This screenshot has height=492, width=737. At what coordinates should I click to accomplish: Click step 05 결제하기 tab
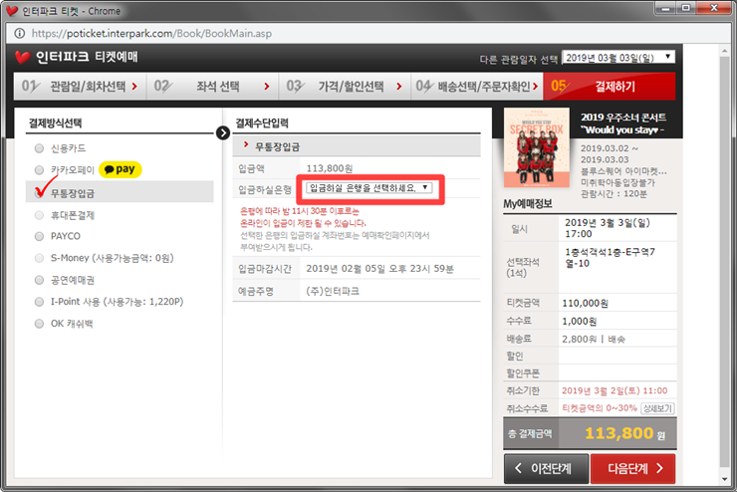[610, 87]
